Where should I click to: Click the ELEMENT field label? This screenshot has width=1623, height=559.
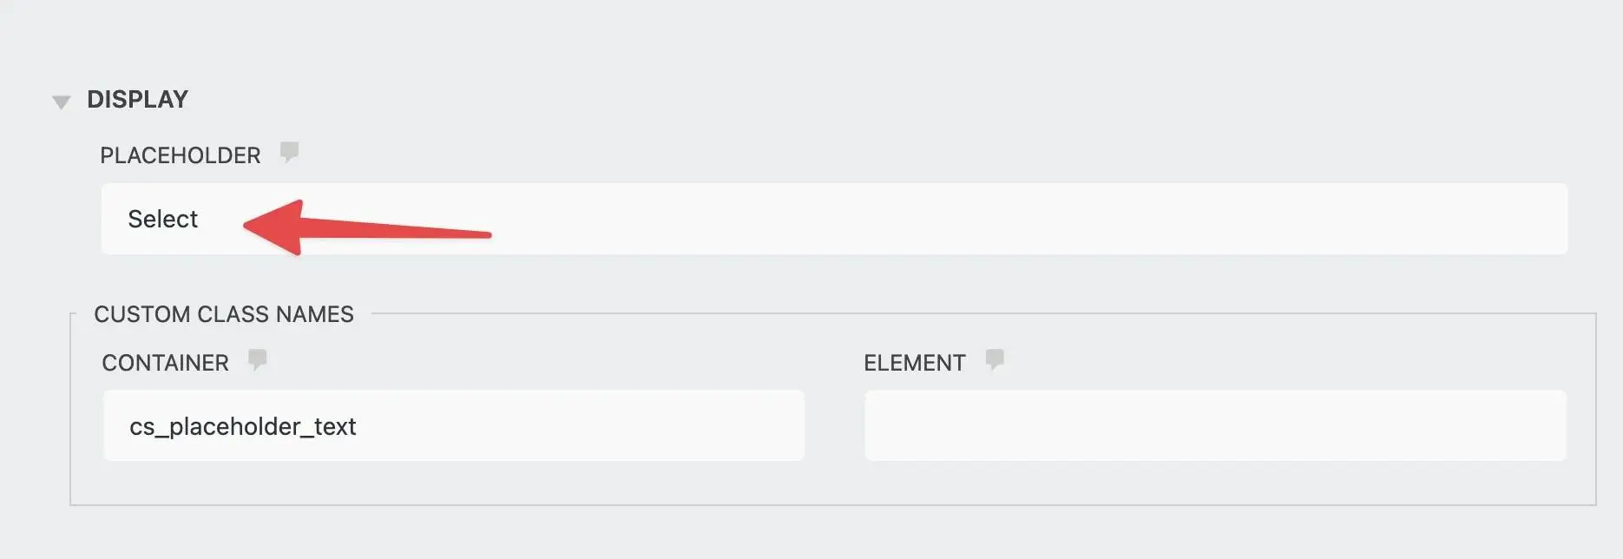click(x=915, y=363)
